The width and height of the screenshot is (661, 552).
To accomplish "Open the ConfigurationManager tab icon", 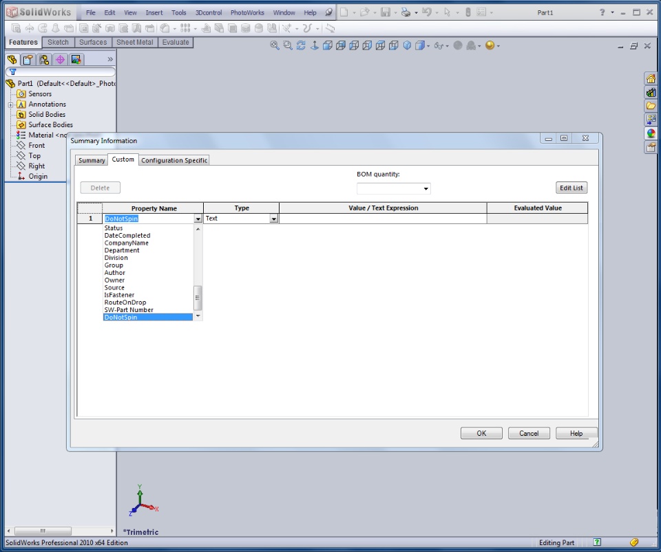I will pyautogui.click(x=44, y=60).
